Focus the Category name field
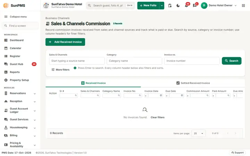The image size is (250, 156). 134,61
